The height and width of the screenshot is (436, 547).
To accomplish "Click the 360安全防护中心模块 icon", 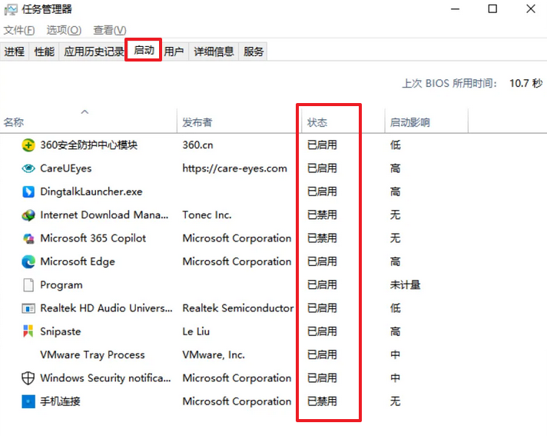I will coord(28,145).
